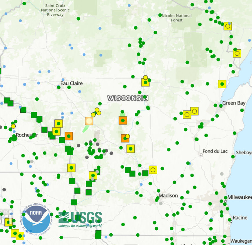Click the NOAA logo
Image resolution: width=252 pixels, height=245 pixels.
[x=36, y=219]
